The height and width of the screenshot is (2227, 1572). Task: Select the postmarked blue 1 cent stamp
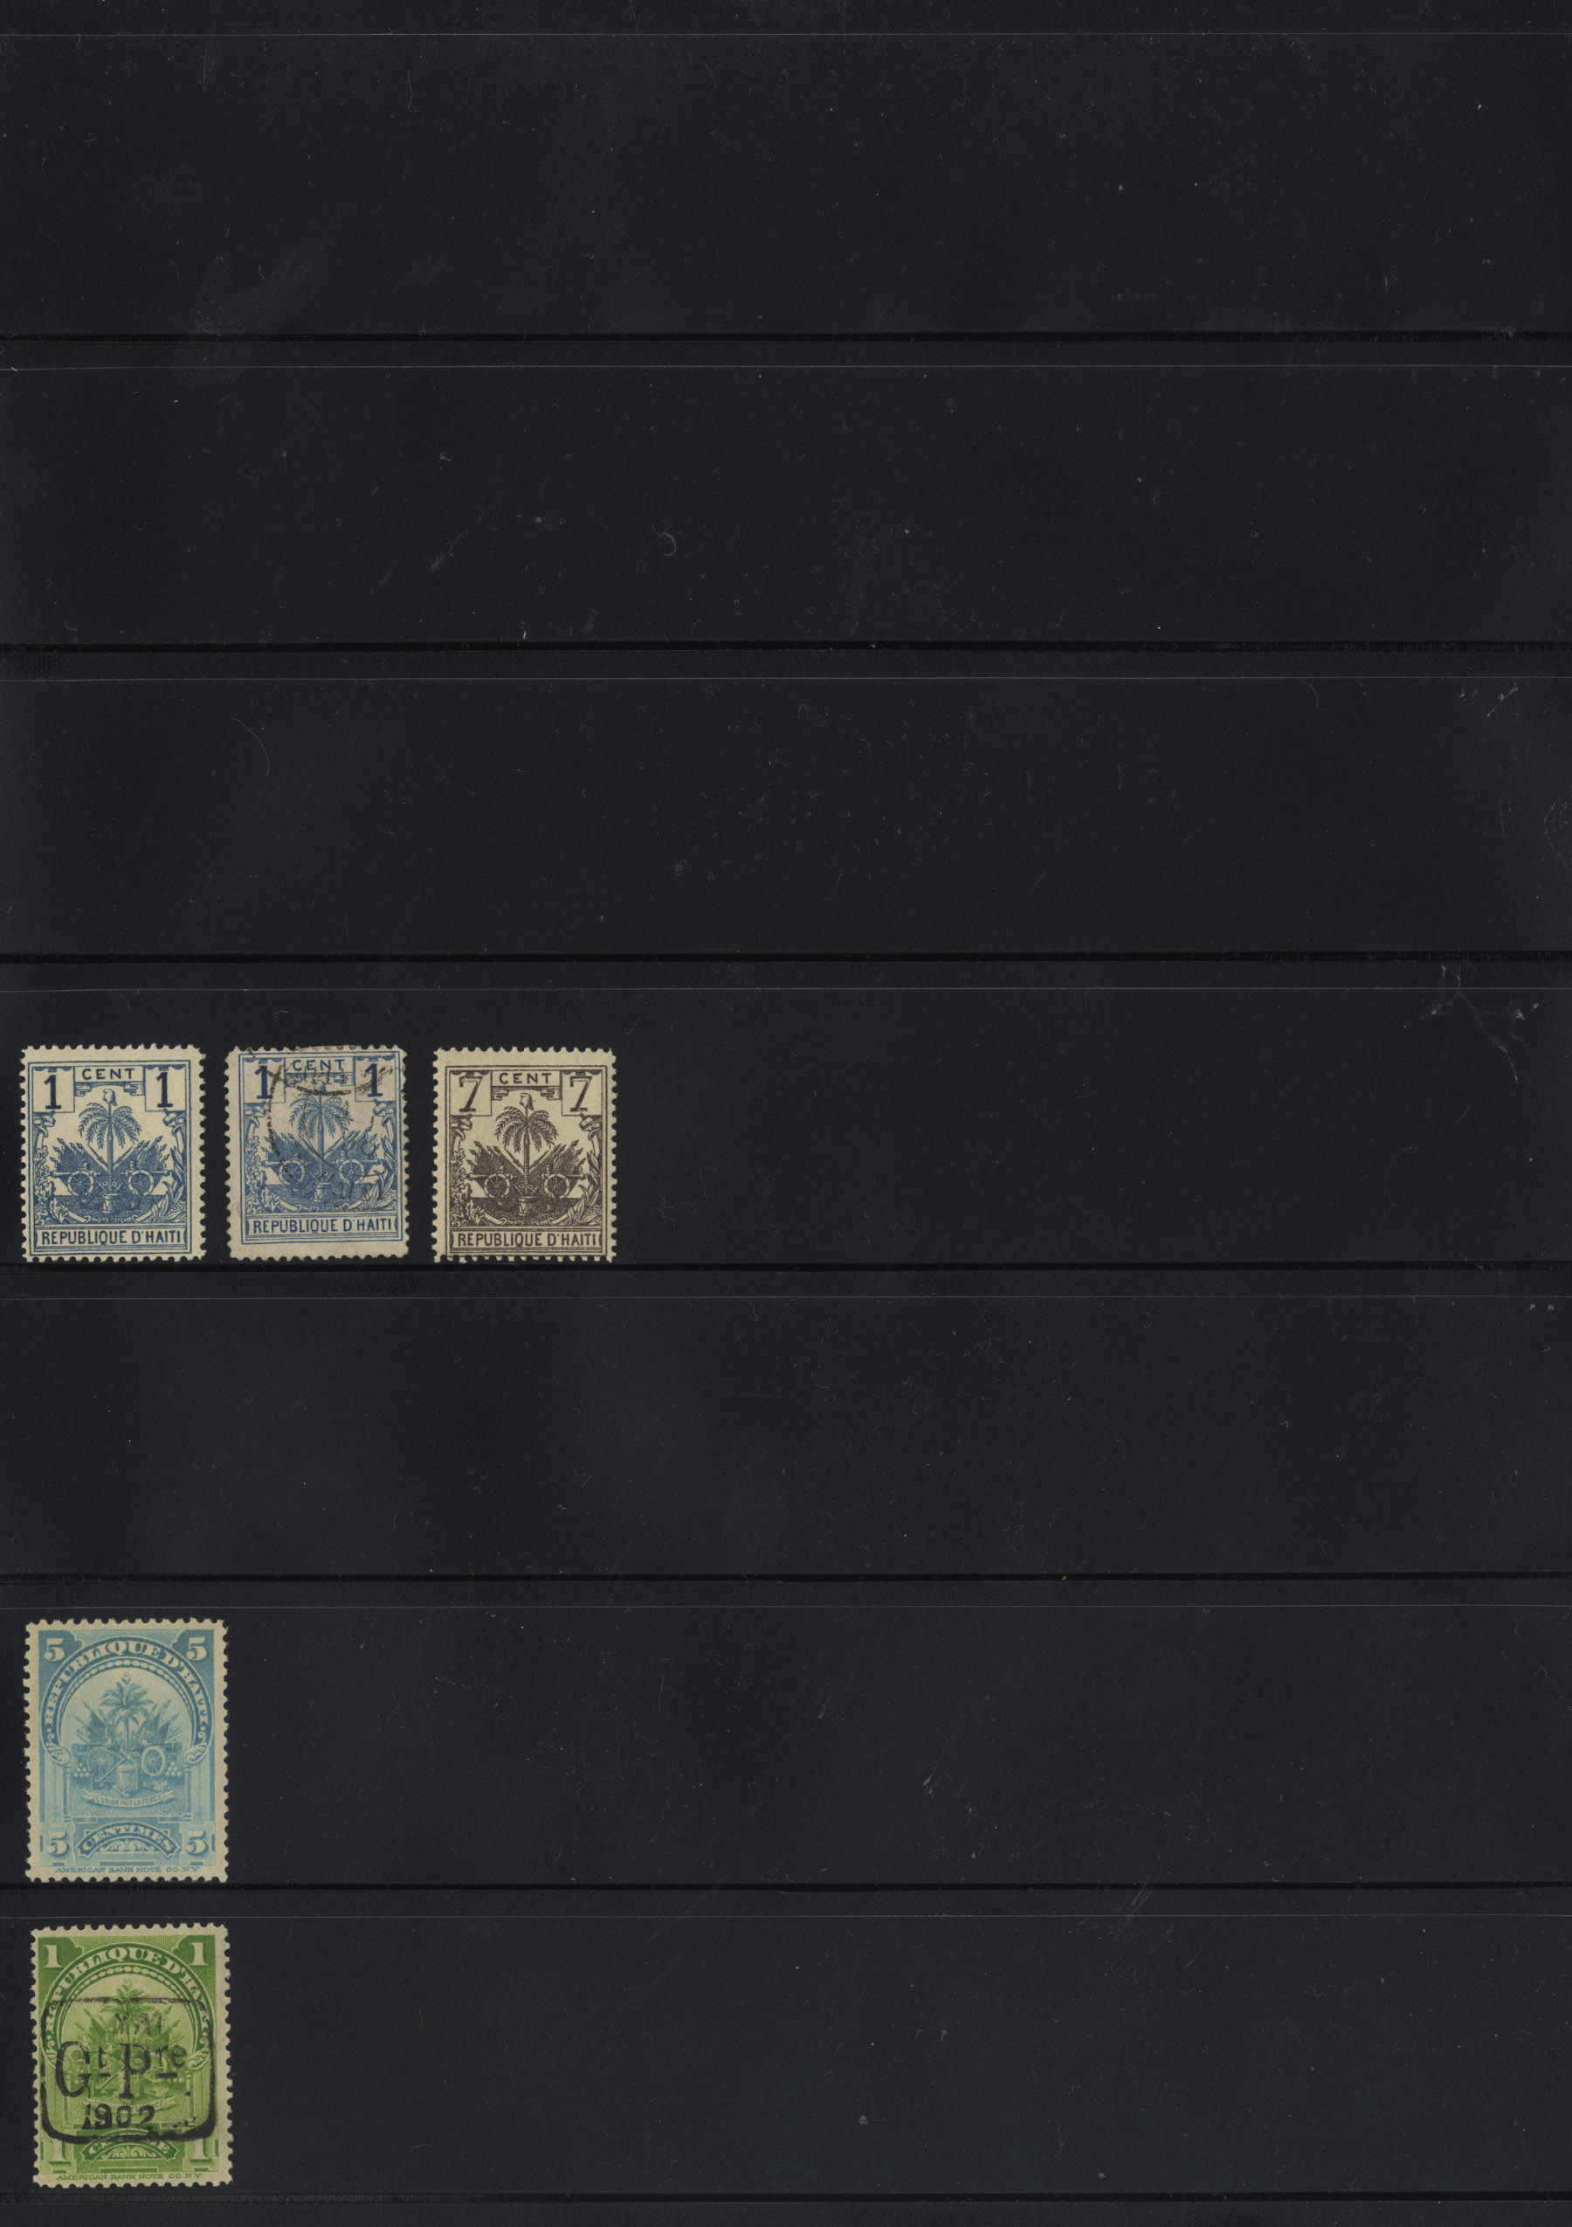(317, 1152)
